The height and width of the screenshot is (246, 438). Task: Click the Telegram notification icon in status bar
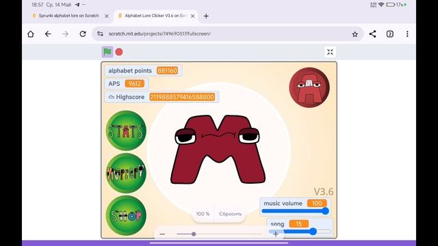[77, 5]
